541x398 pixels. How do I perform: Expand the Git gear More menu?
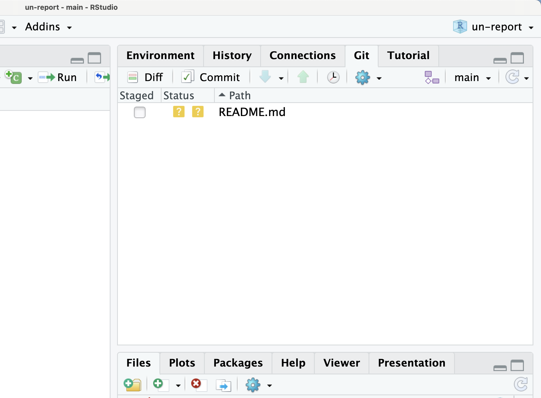pyautogui.click(x=369, y=78)
